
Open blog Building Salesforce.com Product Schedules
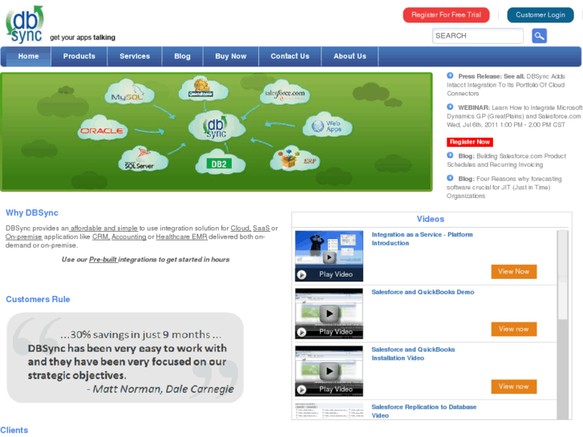point(506,160)
